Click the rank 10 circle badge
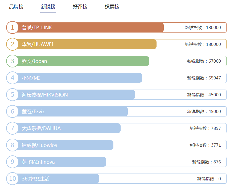 point(13,179)
